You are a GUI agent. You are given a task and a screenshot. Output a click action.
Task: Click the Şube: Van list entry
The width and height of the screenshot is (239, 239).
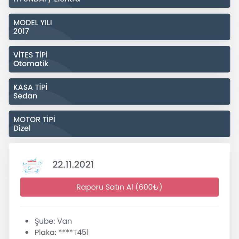point(53,221)
